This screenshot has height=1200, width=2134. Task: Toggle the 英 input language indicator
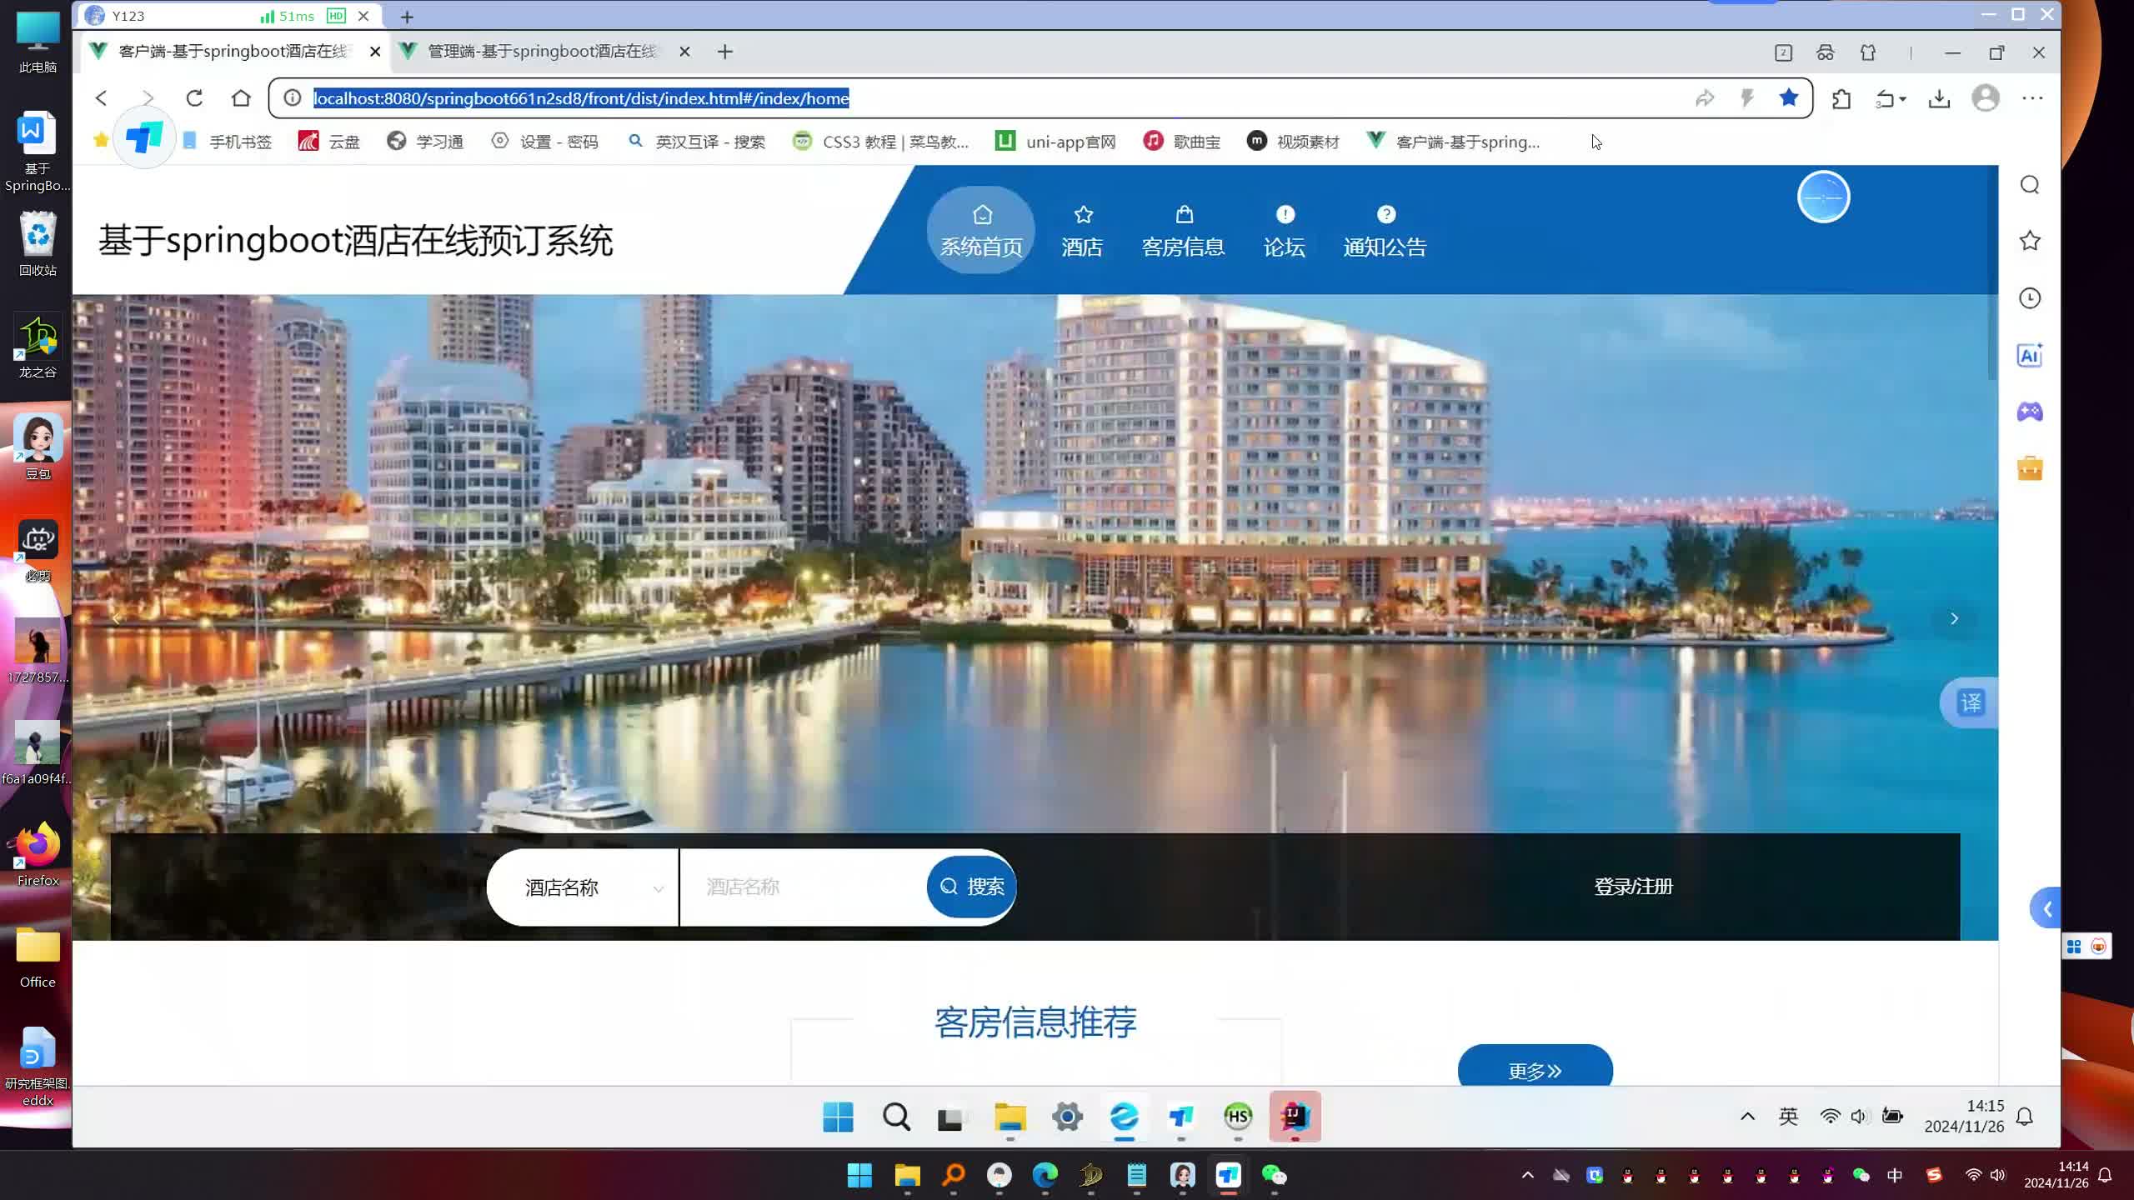point(1788,1117)
